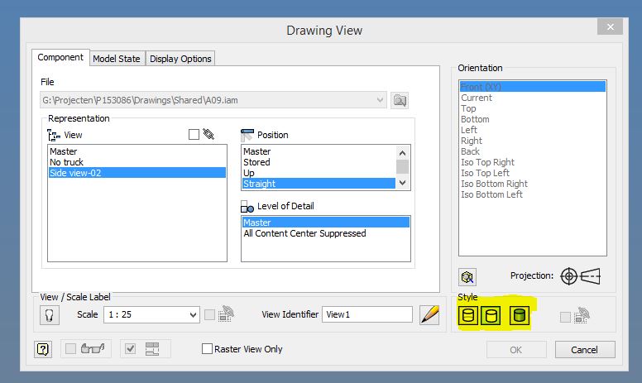The height and width of the screenshot is (383, 642).
Task: Select Bottom orientation
Action: click(x=532, y=119)
